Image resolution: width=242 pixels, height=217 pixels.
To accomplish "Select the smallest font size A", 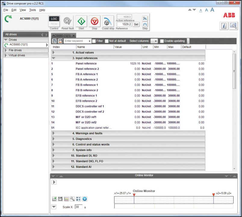I will [x=201, y=10].
